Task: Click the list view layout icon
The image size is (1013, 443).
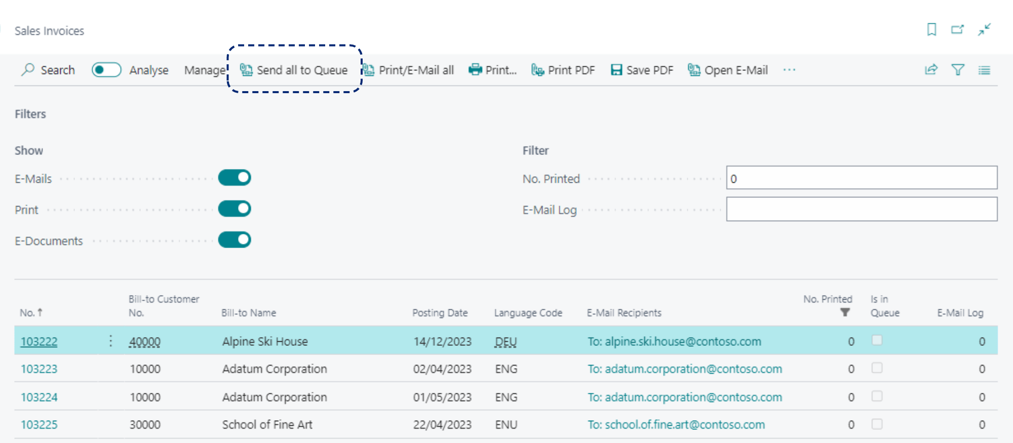Action: (984, 70)
